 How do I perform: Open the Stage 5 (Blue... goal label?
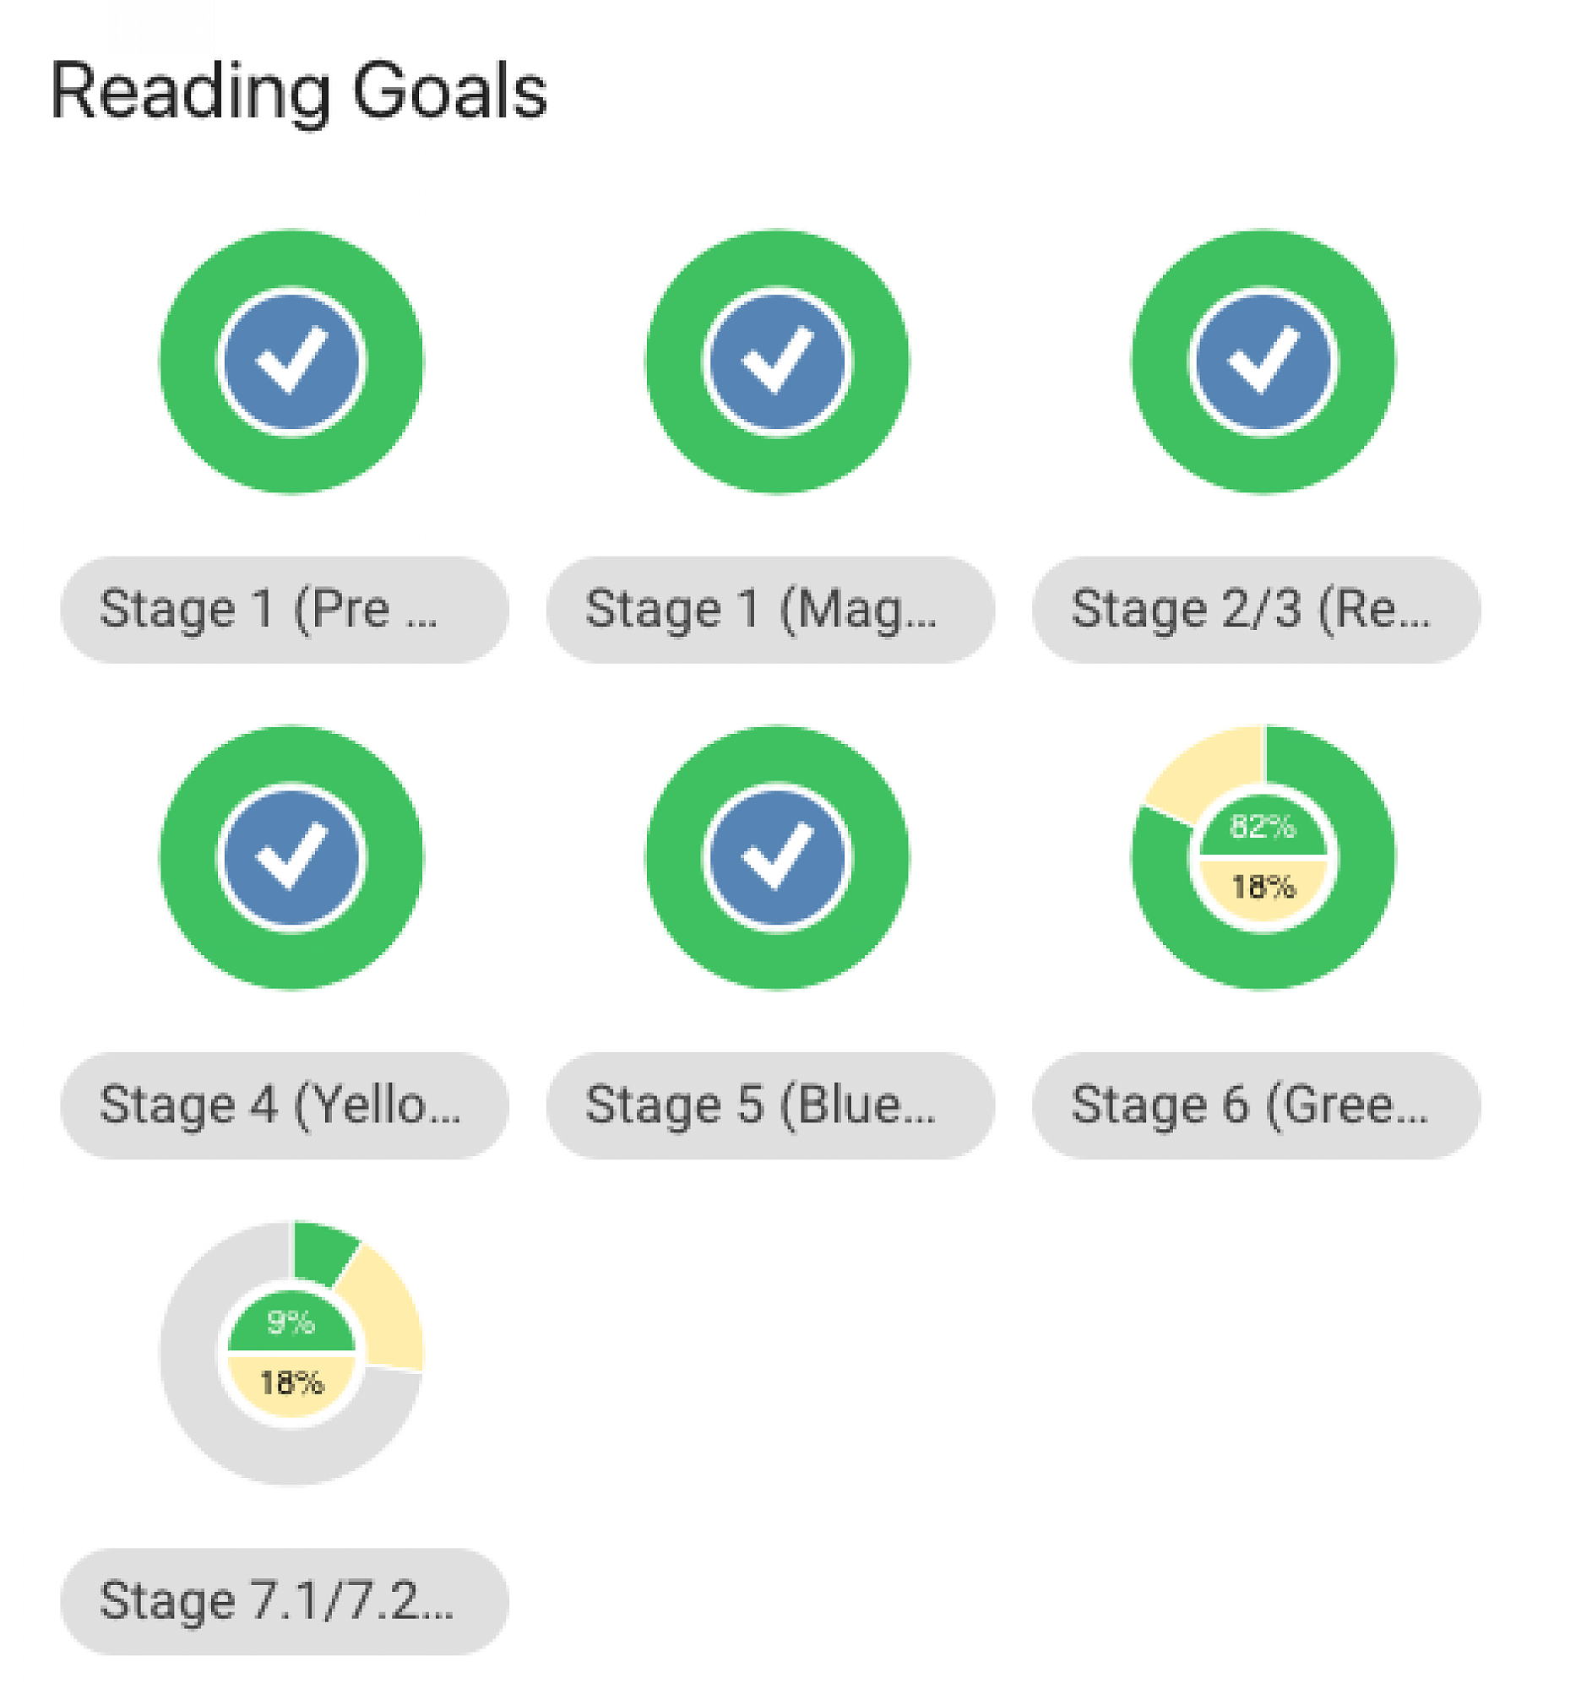769,1105
